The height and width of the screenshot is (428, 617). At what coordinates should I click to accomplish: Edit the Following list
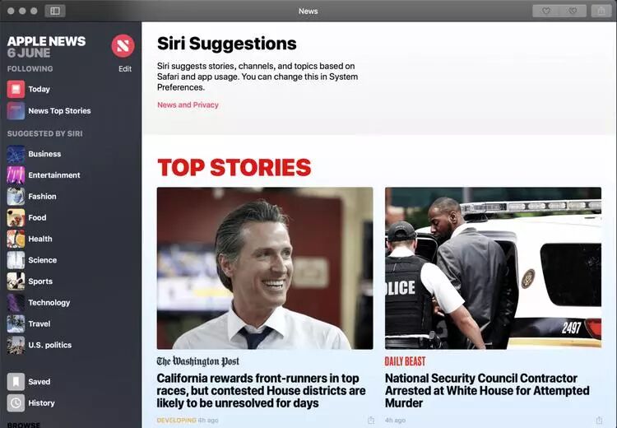tap(125, 69)
